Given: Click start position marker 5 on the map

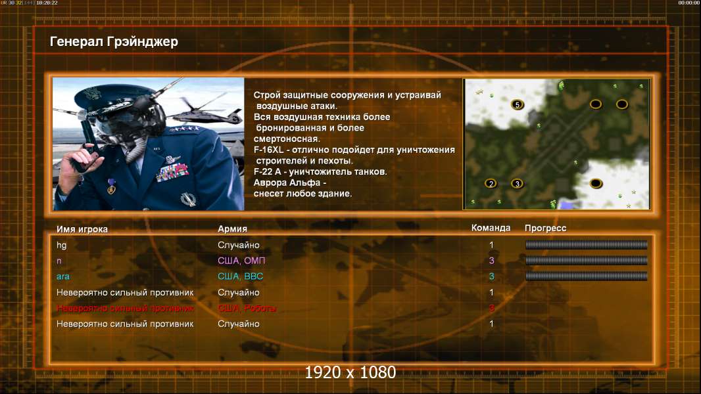Looking at the screenshot, I should (x=518, y=105).
